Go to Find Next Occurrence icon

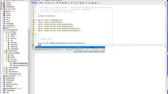tap(63, 3)
